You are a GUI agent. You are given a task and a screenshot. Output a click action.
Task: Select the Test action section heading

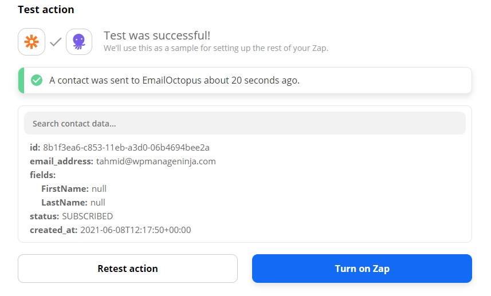pyautogui.click(x=46, y=10)
